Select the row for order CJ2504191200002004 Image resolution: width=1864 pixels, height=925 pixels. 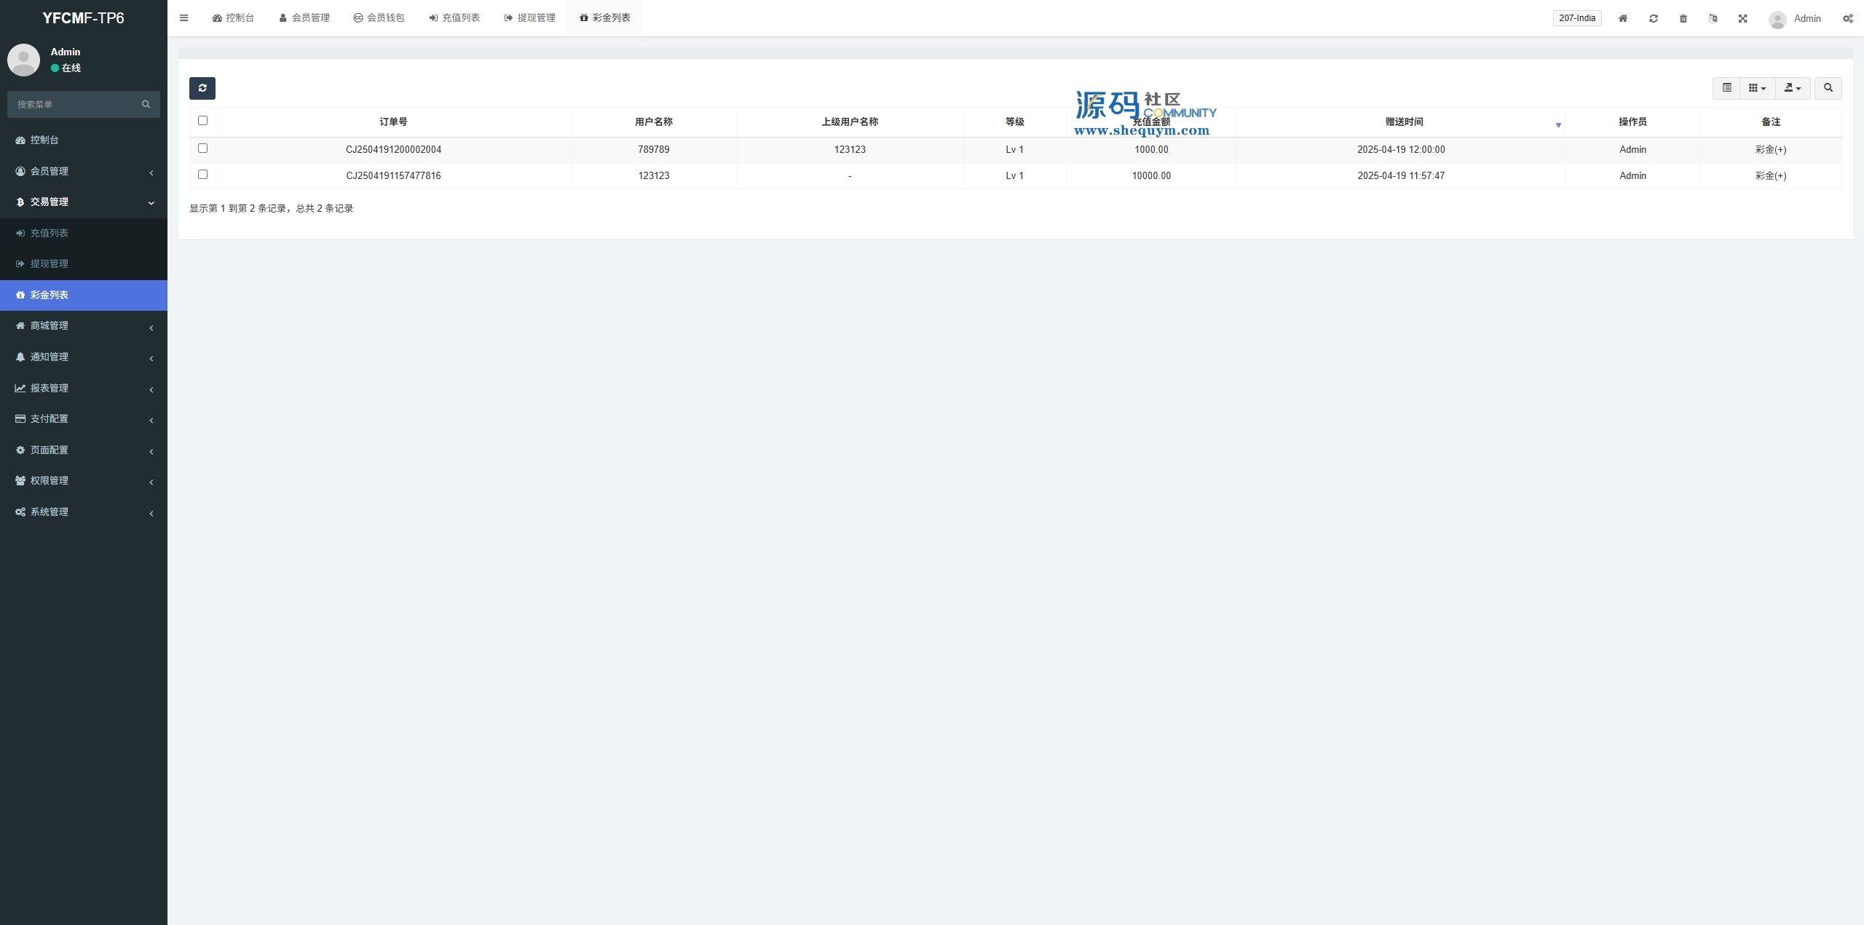202,148
